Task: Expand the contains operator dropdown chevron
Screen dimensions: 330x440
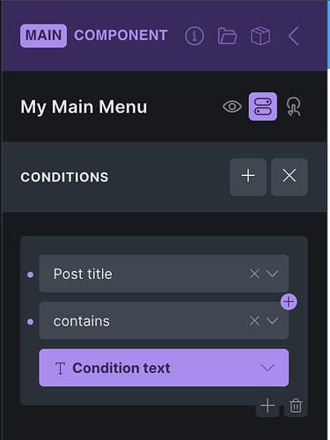Action: 272,320
